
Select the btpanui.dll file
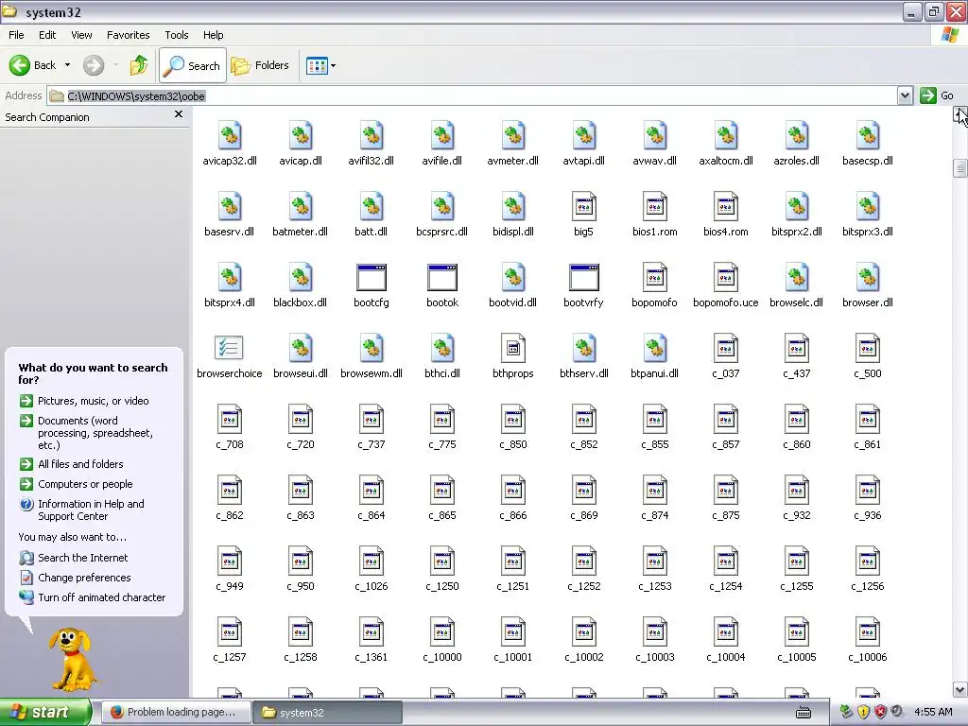655,348
